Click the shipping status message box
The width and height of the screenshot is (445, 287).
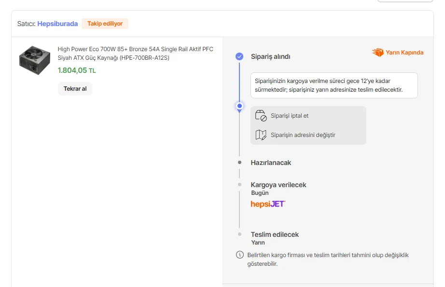[334, 85]
